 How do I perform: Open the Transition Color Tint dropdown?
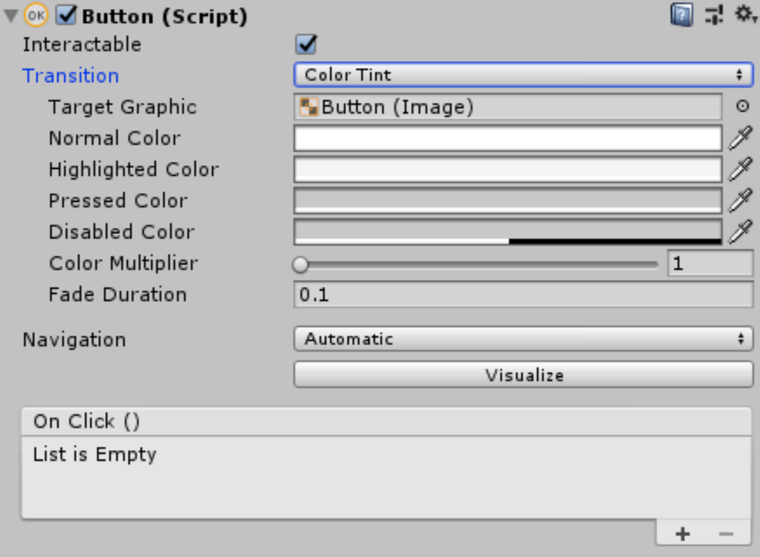(523, 75)
